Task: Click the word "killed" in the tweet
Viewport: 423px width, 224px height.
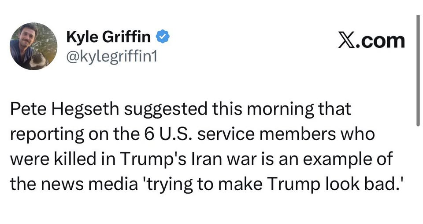Action: point(76,159)
